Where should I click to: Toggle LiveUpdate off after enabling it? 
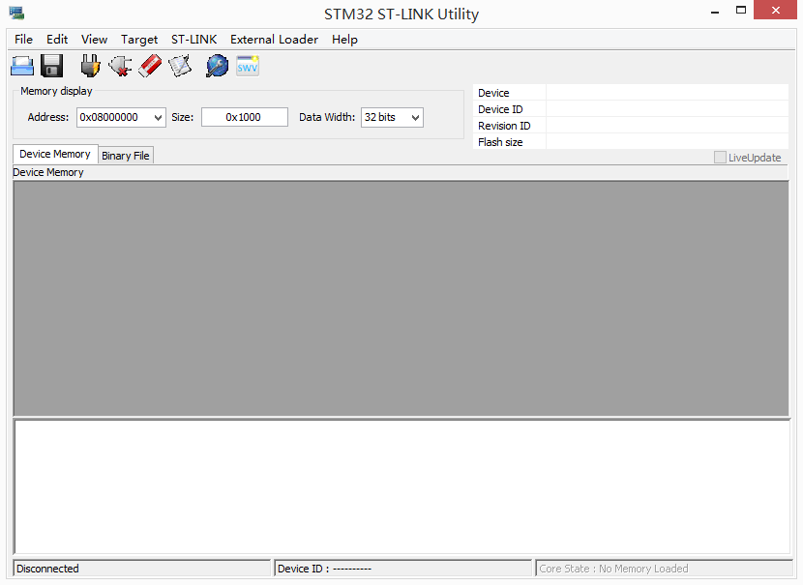click(719, 157)
